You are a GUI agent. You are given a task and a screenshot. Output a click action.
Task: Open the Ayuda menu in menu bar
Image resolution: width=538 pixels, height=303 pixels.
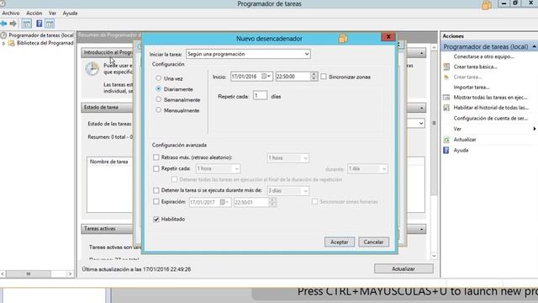click(70, 13)
